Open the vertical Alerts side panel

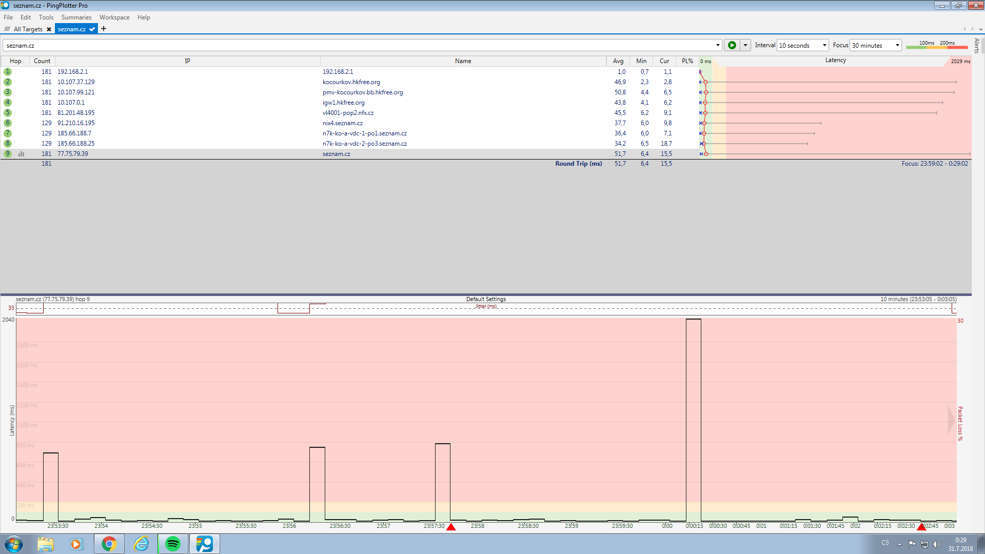tap(977, 45)
